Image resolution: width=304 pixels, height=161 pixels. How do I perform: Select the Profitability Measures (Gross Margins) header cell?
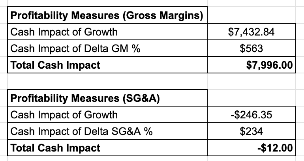(x=107, y=16)
